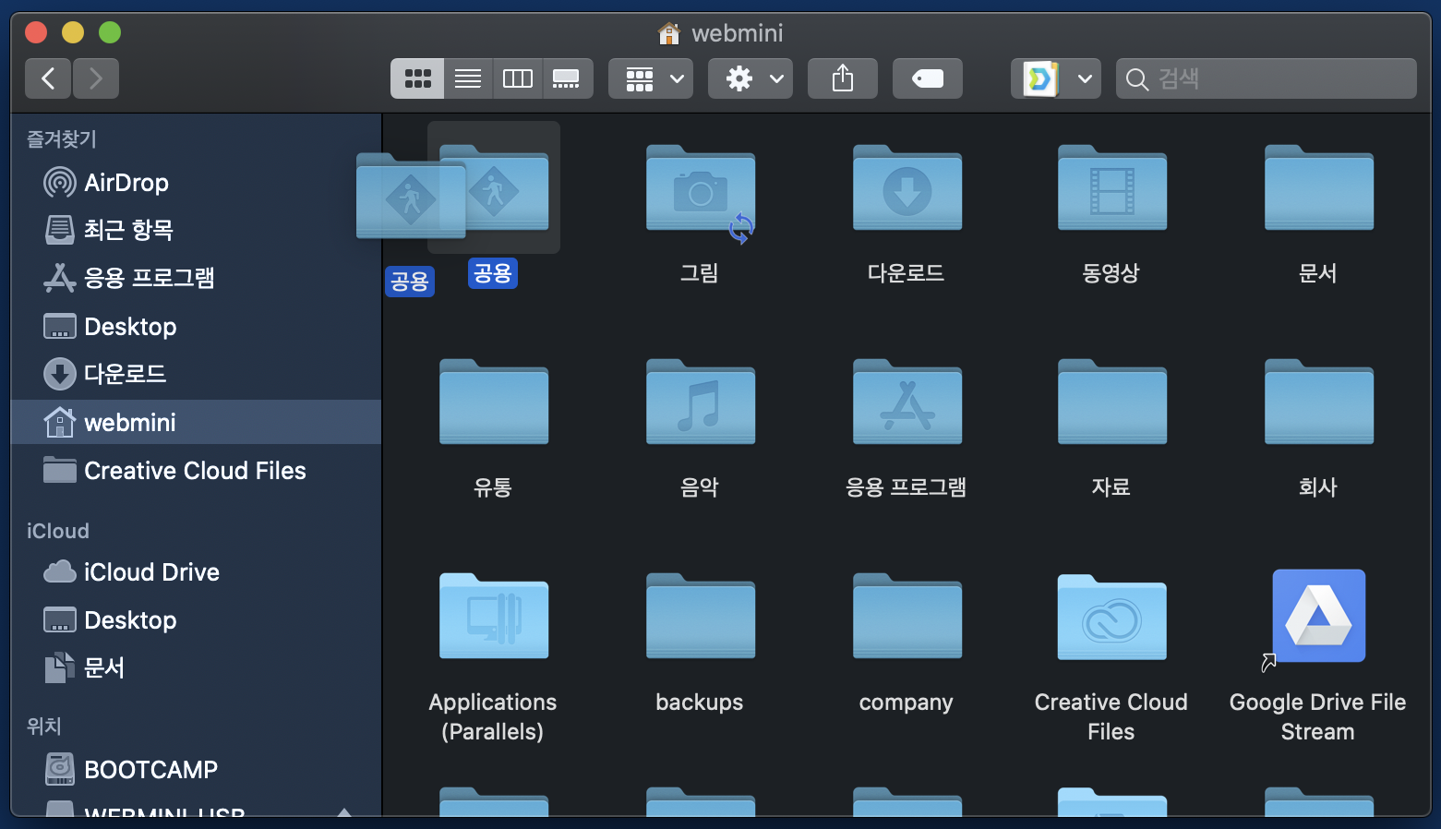
Task: Open Creative Cloud Files in the sidebar
Action: (196, 470)
